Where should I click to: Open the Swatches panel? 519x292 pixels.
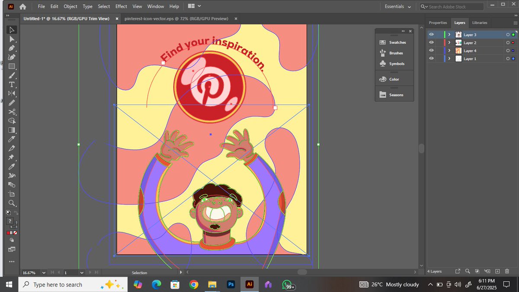coord(394,42)
